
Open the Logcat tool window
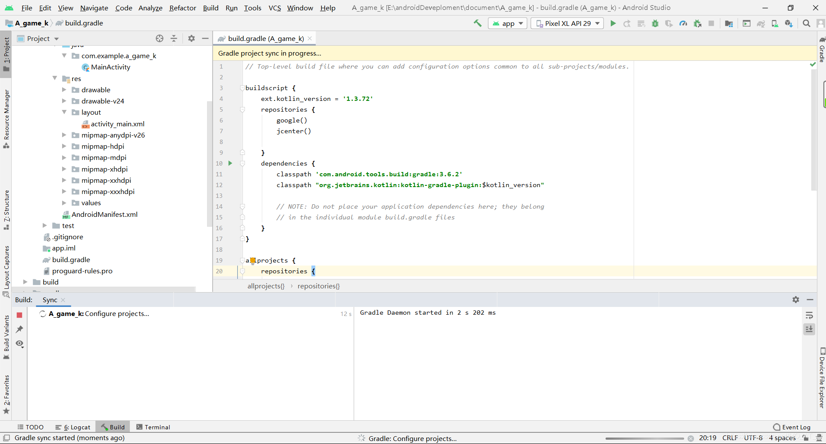[73, 427]
